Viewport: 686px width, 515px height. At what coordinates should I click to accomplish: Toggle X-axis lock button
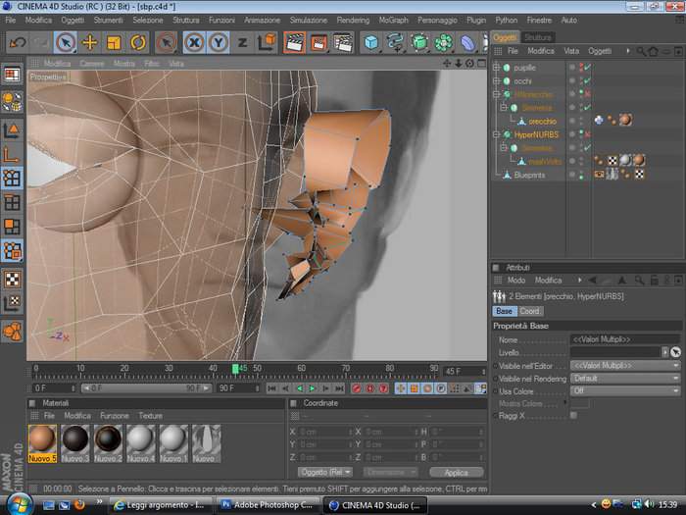click(x=194, y=42)
